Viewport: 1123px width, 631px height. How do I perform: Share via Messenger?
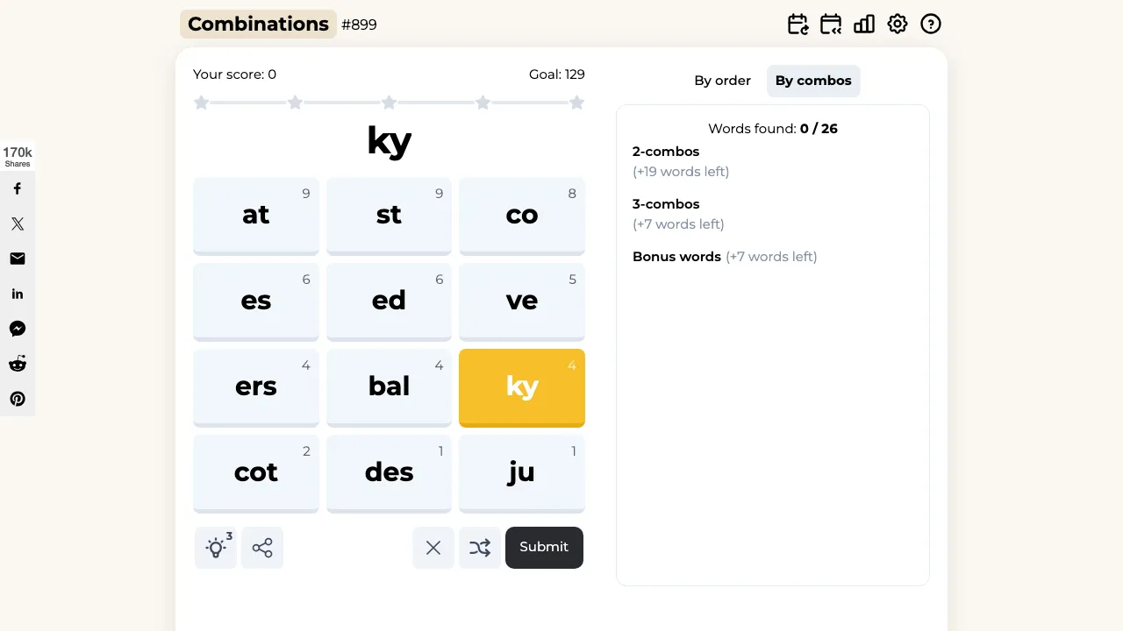(18, 329)
